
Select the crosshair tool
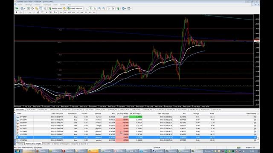click(x=21, y=12)
